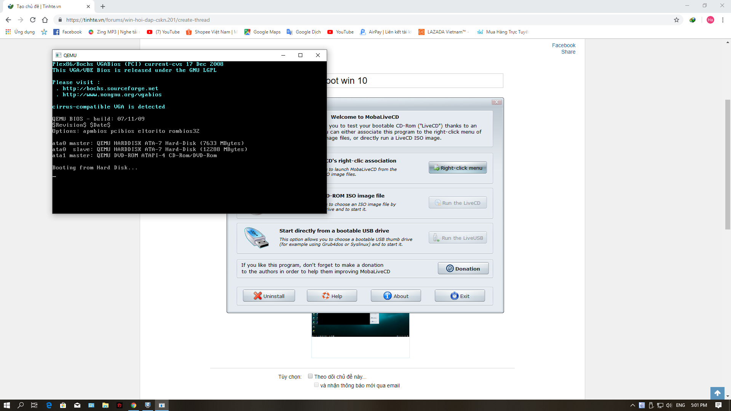731x411 pixels.
Task: Click the browser back arrow
Action: pos(8,20)
